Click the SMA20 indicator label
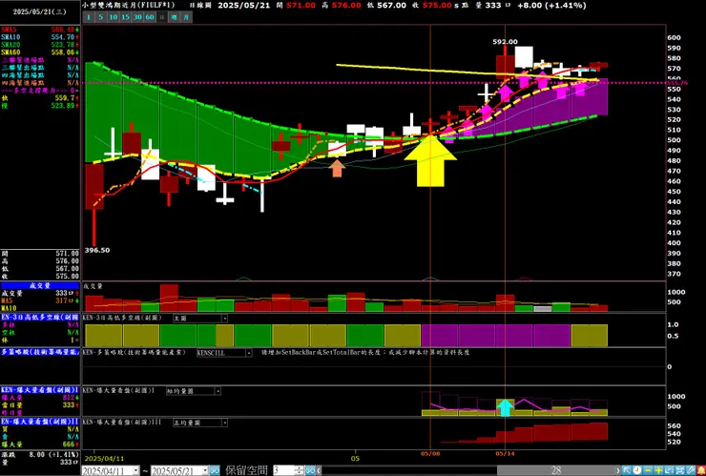This screenshot has height=476, width=706. tap(10, 45)
